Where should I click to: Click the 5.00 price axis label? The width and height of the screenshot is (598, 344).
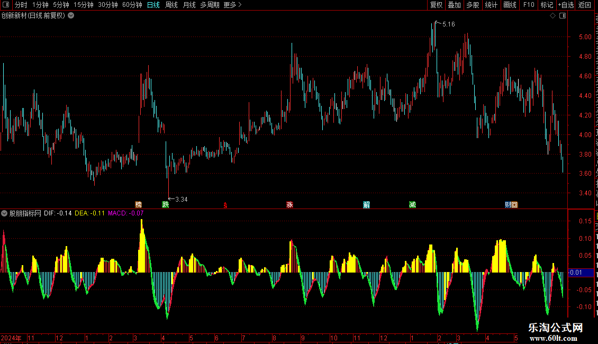pos(585,37)
